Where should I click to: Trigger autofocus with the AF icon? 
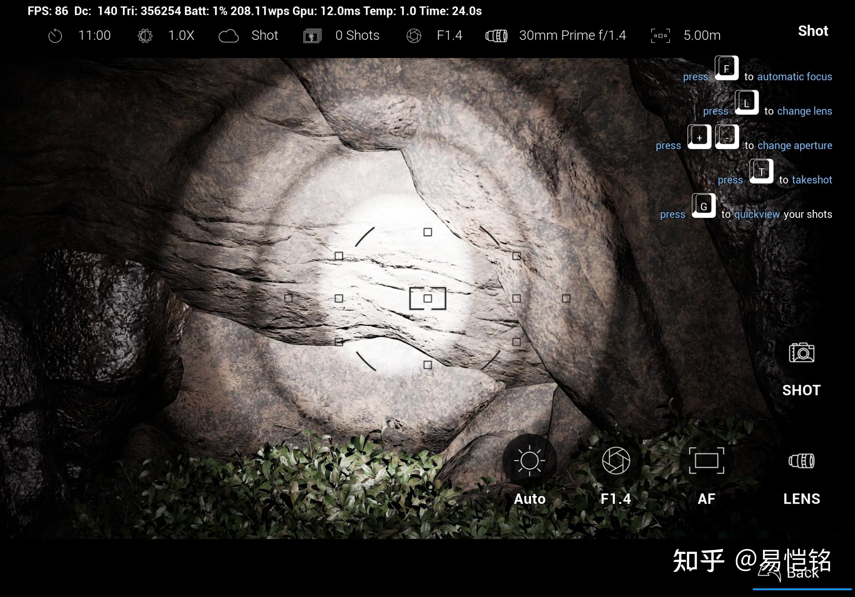706,461
